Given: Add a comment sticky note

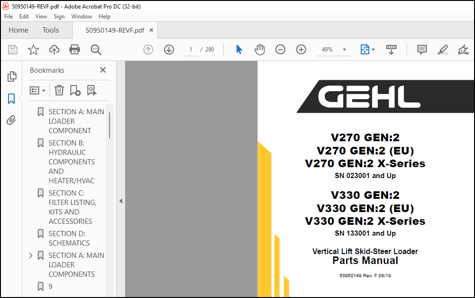Looking at the screenshot, I should tap(422, 50).
